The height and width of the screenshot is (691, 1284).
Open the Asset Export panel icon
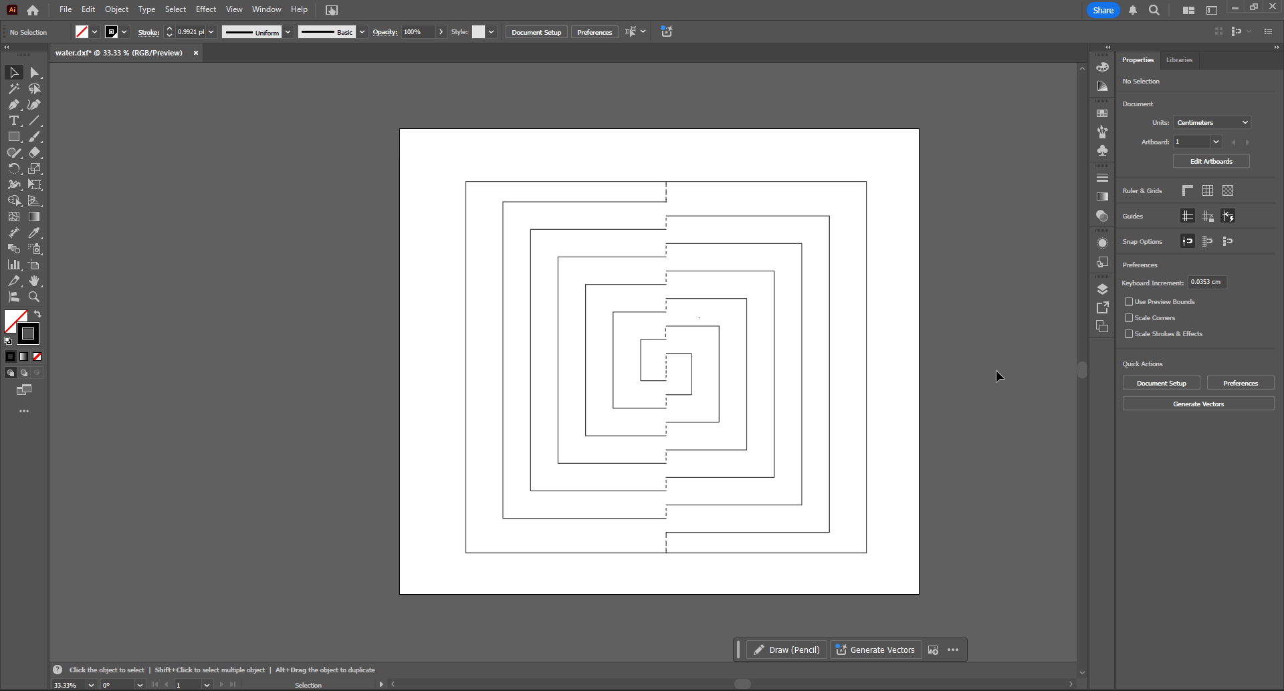click(1102, 307)
